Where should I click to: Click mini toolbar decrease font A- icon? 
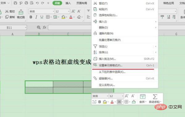pos(133,96)
